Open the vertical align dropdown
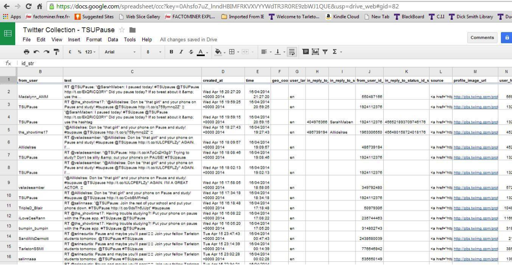Screen dimensions: 512x265 tap(279, 52)
